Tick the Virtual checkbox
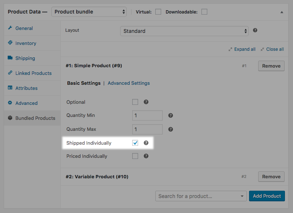 coord(158,12)
